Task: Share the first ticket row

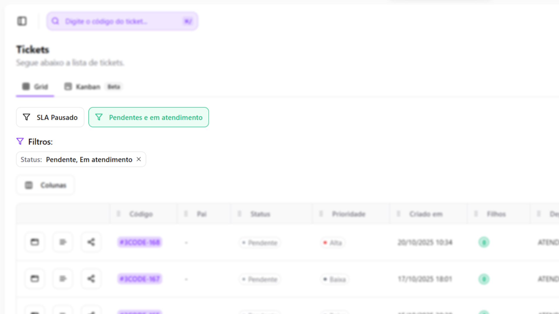Action: tap(91, 242)
